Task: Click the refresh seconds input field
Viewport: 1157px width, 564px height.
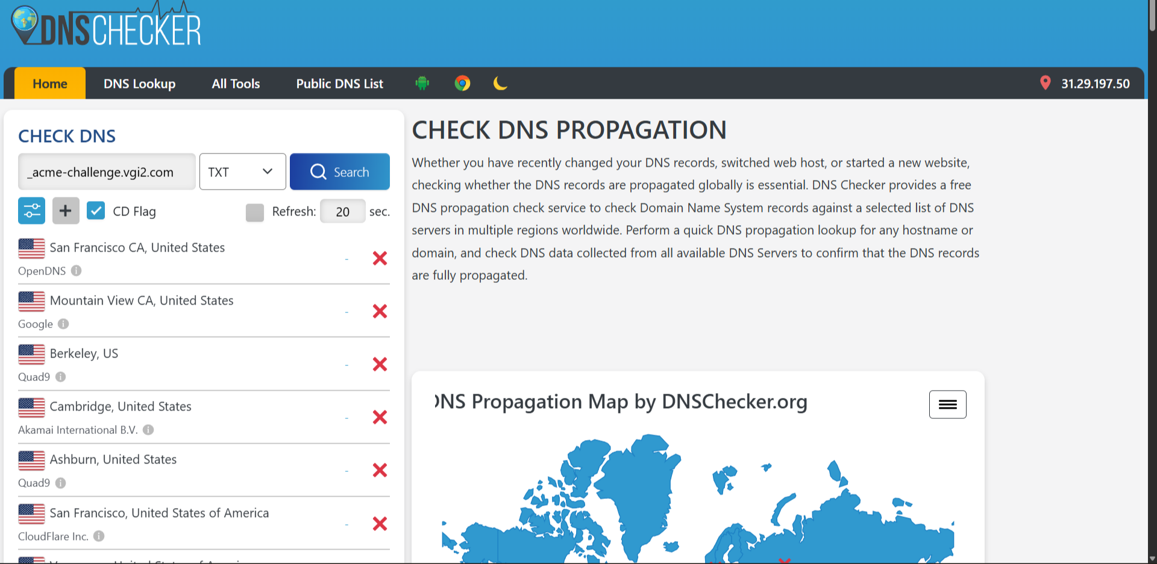Action: coord(342,211)
